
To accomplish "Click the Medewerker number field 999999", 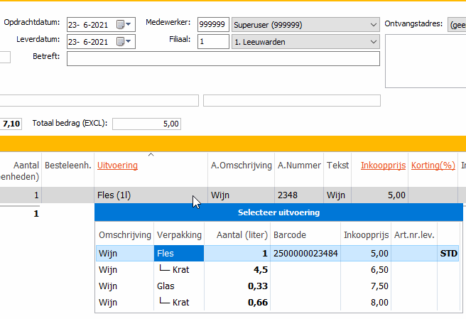I will pyautogui.click(x=213, y=24).
